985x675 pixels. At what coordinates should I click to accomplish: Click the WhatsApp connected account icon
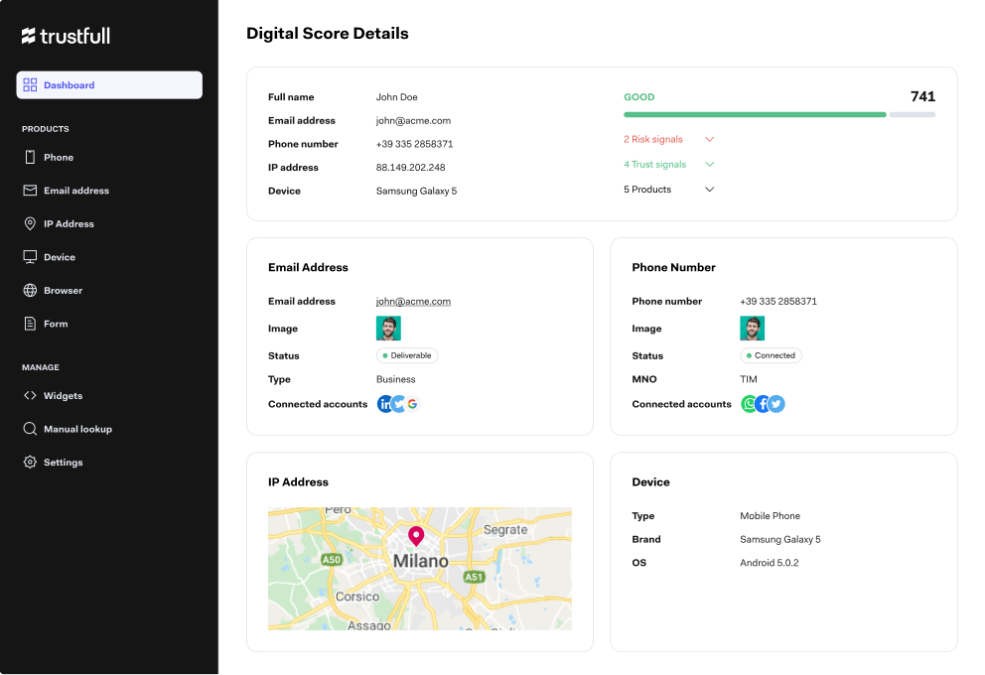coord(748,404)
